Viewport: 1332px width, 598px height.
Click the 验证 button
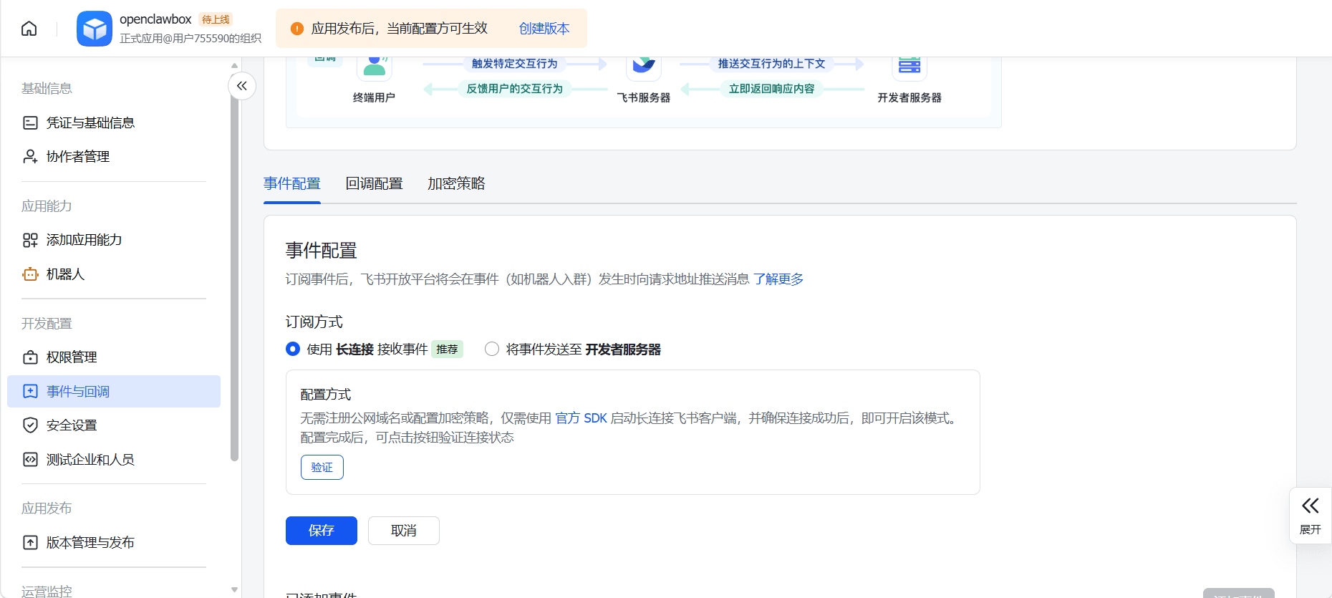point(322,468)
